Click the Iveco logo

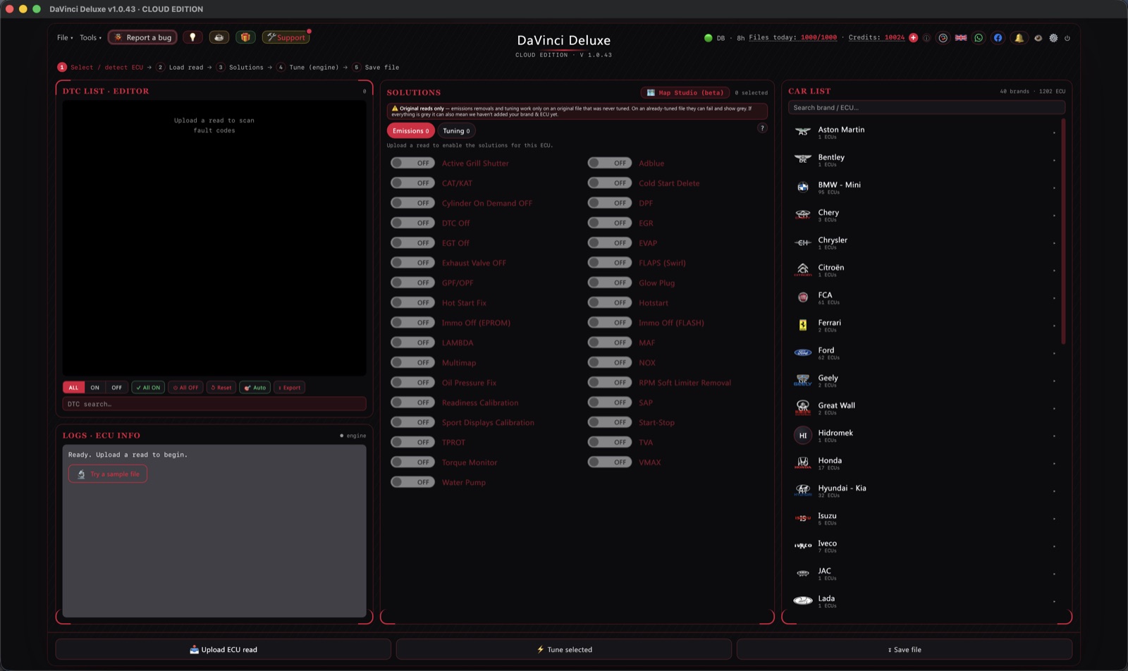pyautogui.click(x=802, y=546)
